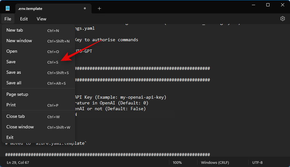
Task: Choose New tab from File menu
Action: (38, 30)
